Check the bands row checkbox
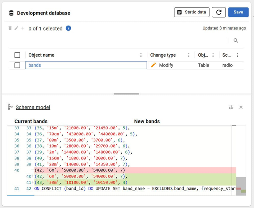 click(17, 65)
